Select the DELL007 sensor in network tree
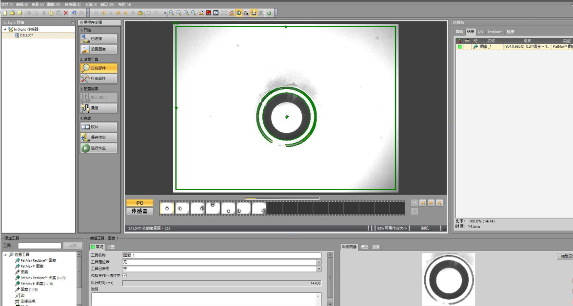This screenshot has height=306, width=573. pos(26,35)
